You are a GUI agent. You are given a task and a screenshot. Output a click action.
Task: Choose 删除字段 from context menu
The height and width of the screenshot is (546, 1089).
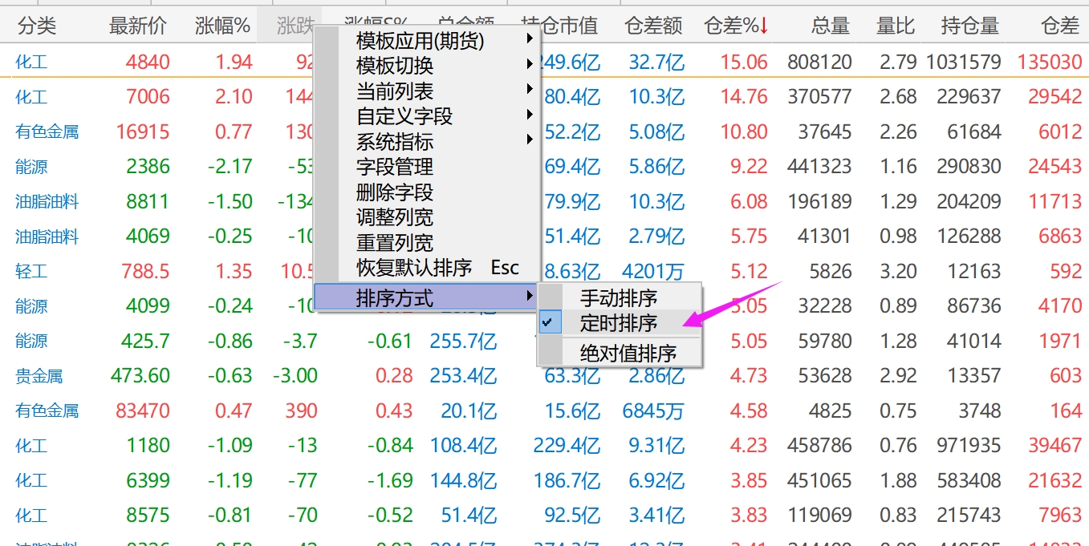tap(394, 193)
